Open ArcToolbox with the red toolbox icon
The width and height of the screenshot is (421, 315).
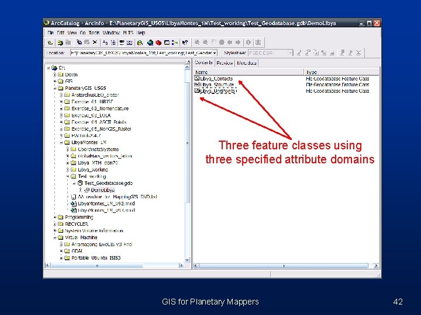click(x=158, y=43)
